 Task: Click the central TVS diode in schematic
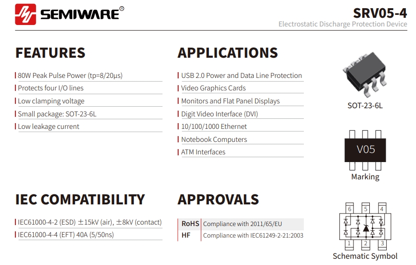(366, 228)
